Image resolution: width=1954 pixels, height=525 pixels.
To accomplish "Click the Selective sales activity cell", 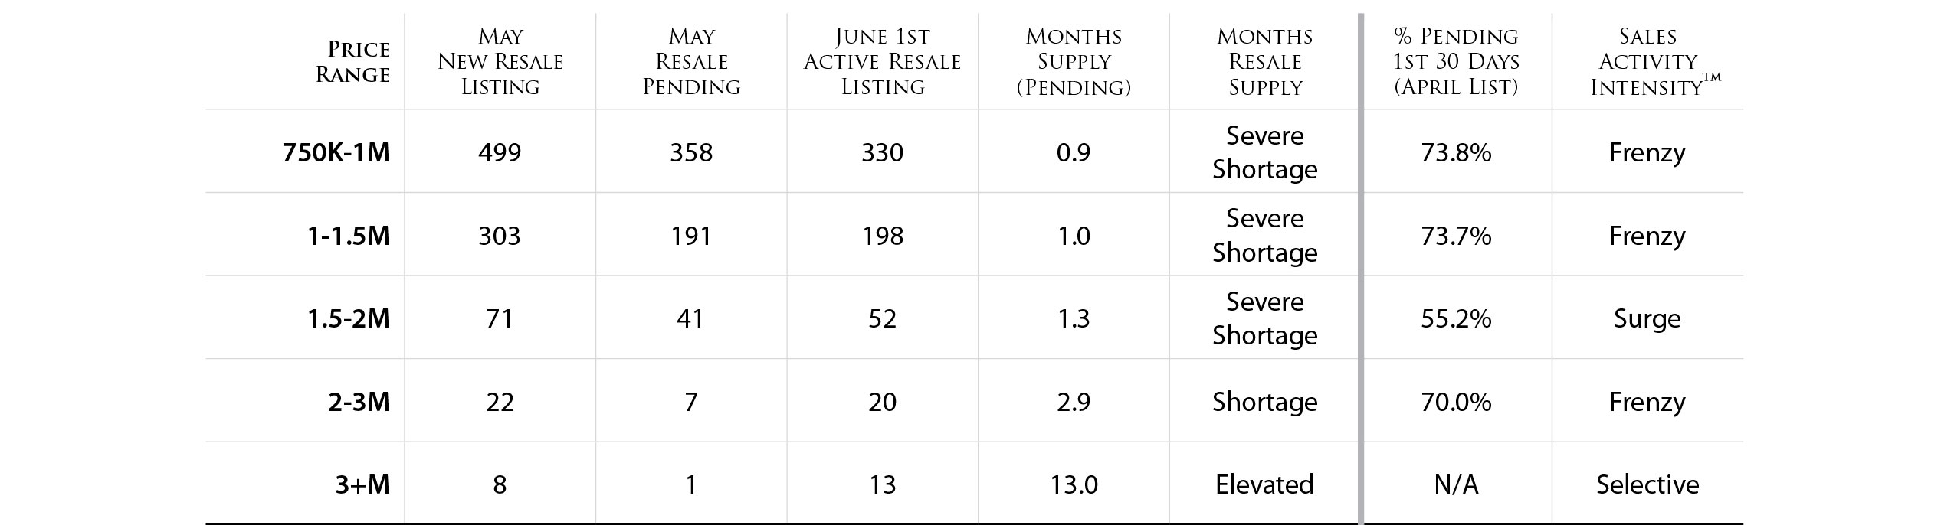I will (1647, 484).
